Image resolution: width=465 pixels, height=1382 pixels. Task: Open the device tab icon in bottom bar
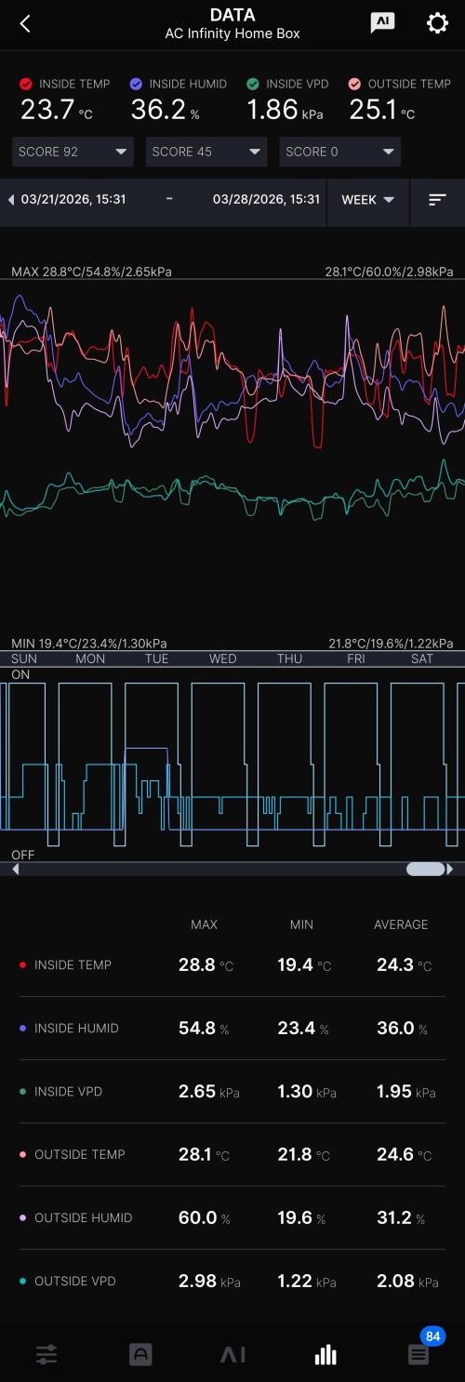(139, 1354)
